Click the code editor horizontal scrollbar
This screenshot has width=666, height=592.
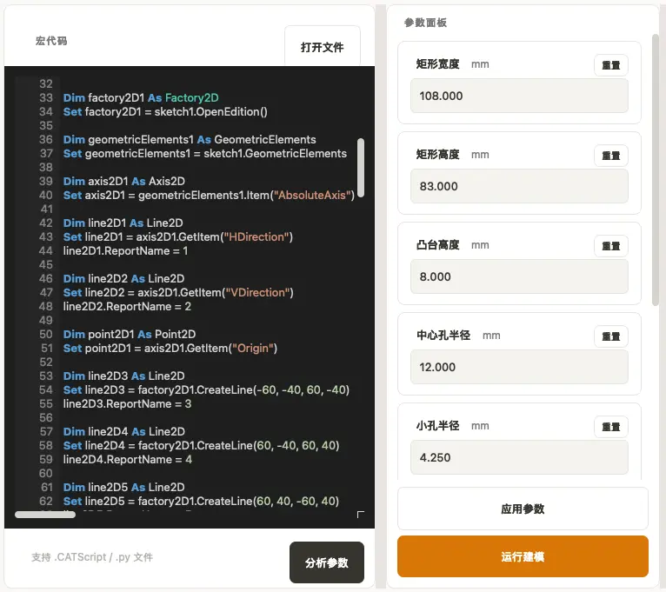tap(45, 515)
